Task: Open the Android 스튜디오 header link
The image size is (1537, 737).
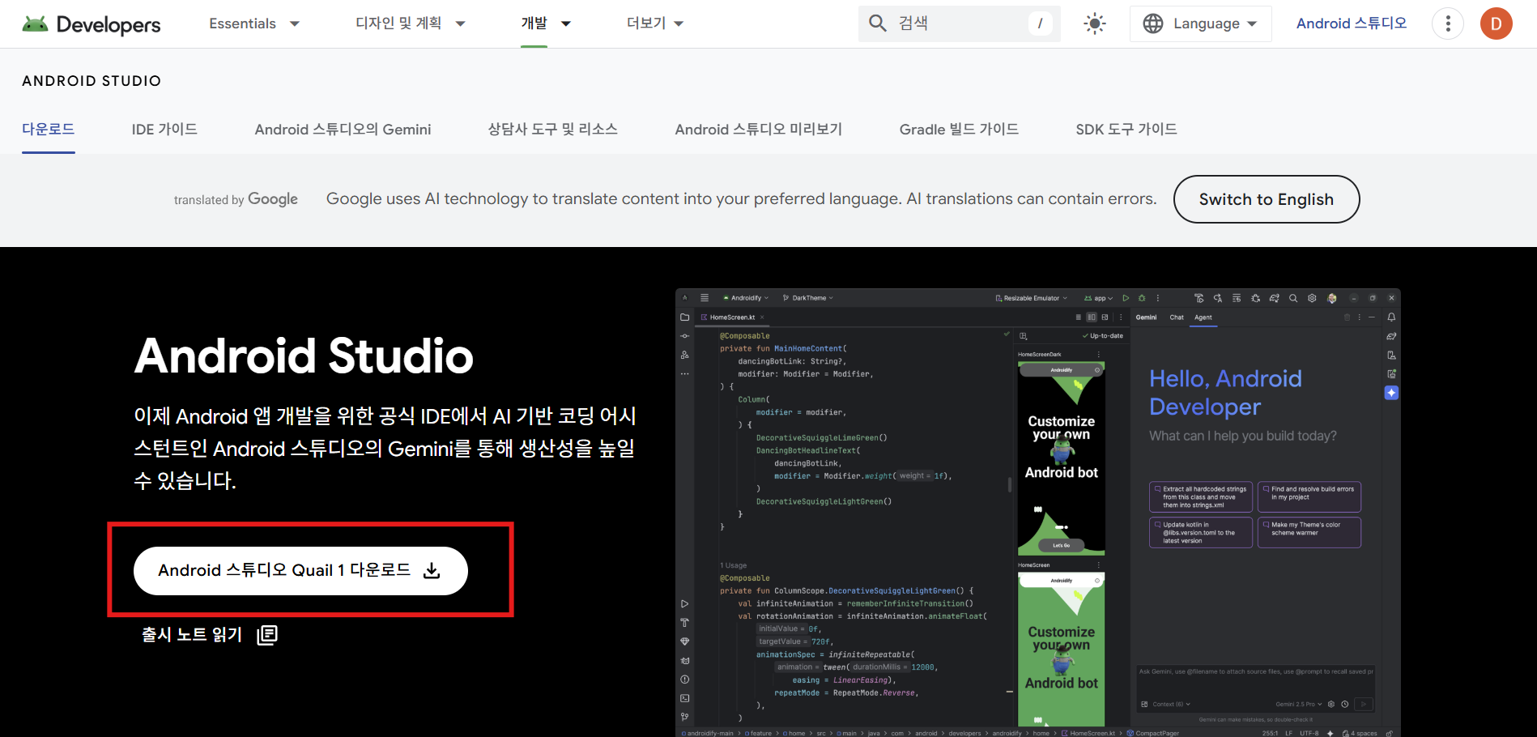Action: tap(1352, 23)
